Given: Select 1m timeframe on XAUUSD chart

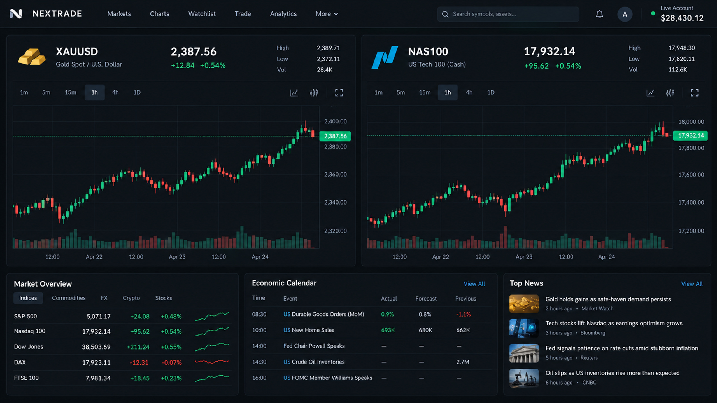Looking at the screenshot, I should pyautogui.click(x=24, y=92).
